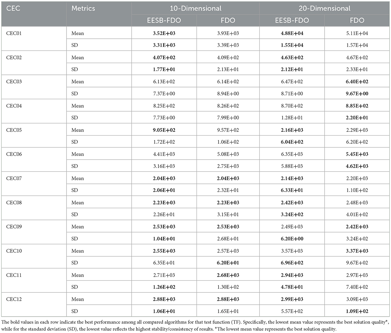
Task: Click the 1.09E+02 value in CEC12
Action: click(357, 311)
